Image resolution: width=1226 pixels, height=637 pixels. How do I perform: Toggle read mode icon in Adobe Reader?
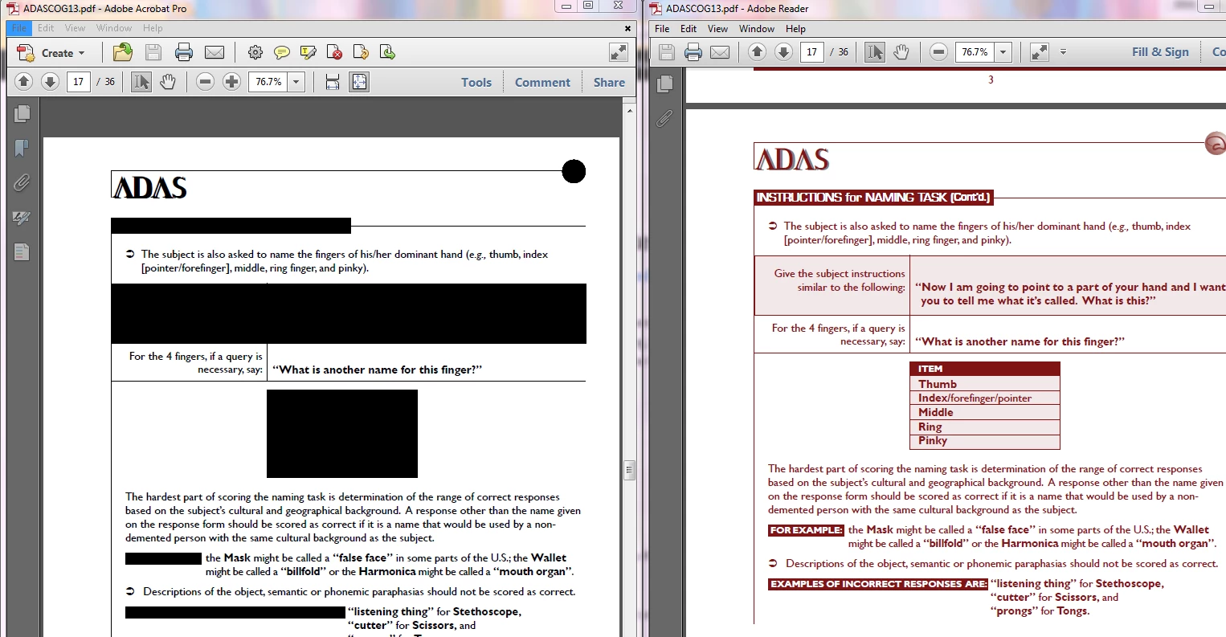tap(1039, 52)
